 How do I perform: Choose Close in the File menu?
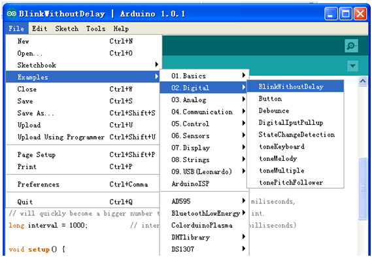82,89
